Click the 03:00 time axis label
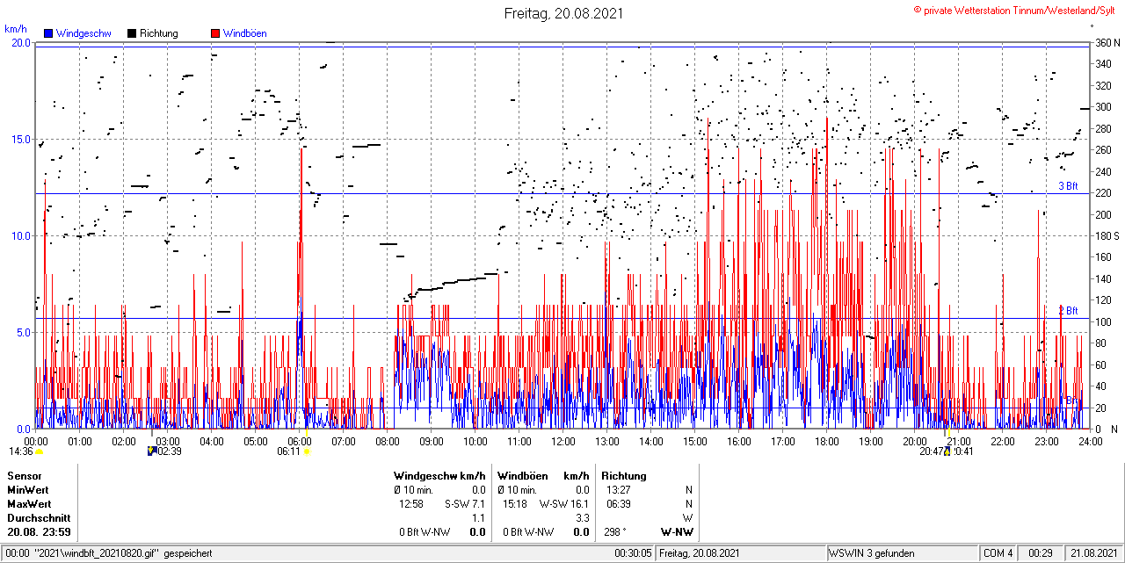The height and width of the screenshot is (563, 1125). pyautogui.click(x=168, y=441)
